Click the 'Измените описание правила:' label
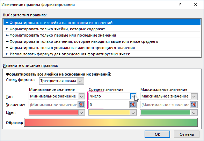 pos(30,65)
